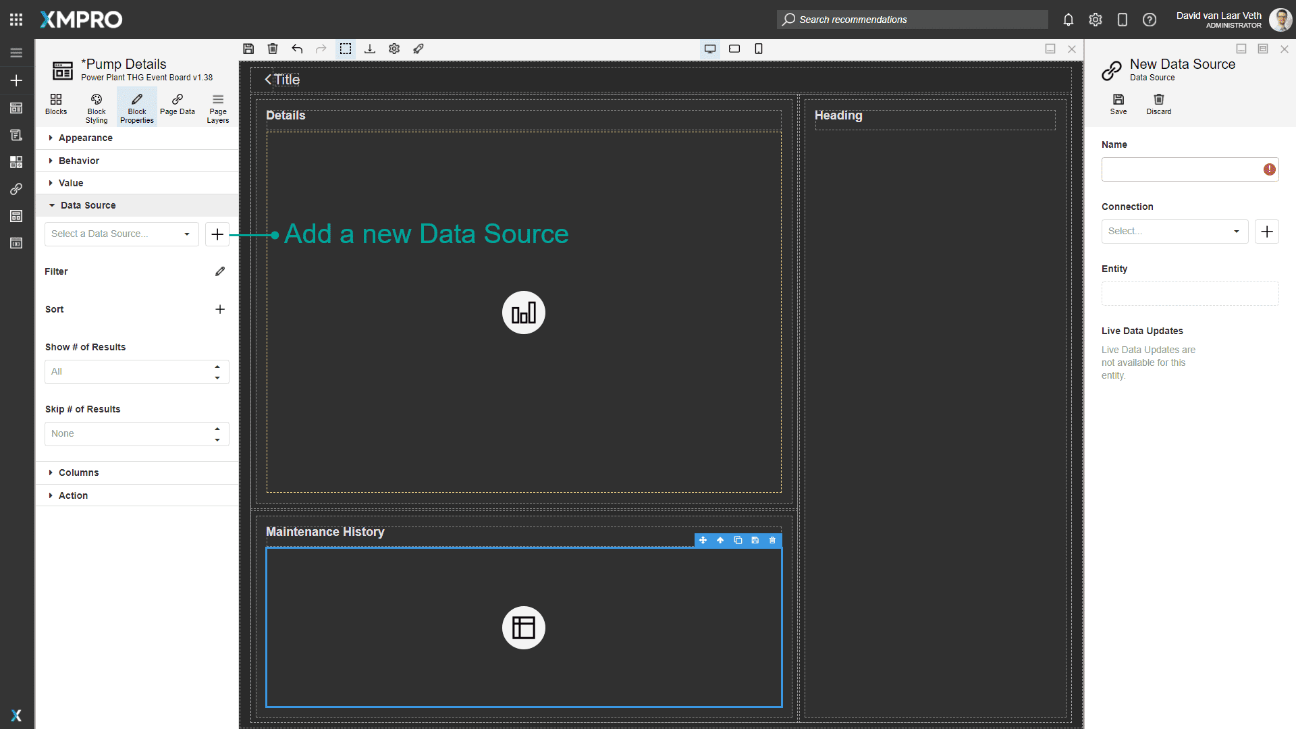
Task: Switch to tablet device preview
Action: point(734,49)
